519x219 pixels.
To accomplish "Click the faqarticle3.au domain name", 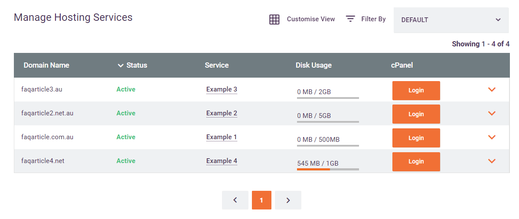I will point(42,89).
